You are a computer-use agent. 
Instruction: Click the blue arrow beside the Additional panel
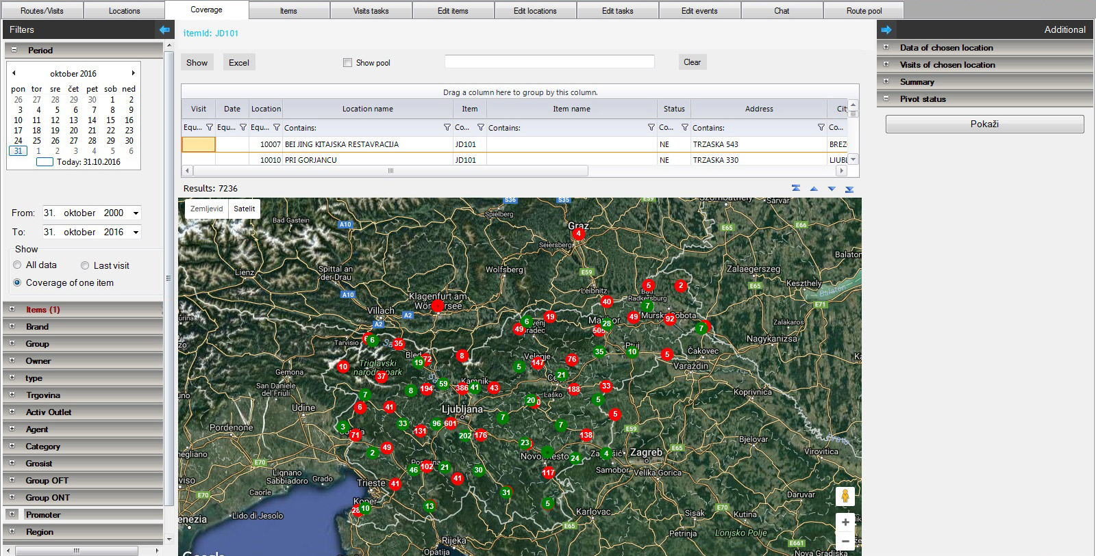[x=886, y=29]
